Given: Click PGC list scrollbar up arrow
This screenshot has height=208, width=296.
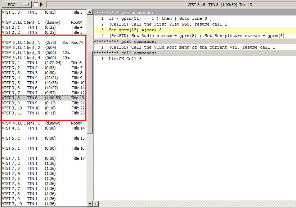Looking at the screenshot, I should [x=90, y=12].
